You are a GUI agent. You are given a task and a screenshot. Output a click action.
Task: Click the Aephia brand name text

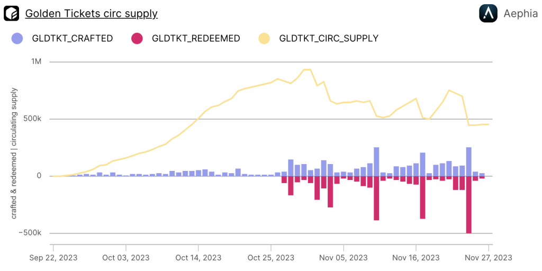click(521, 14)
